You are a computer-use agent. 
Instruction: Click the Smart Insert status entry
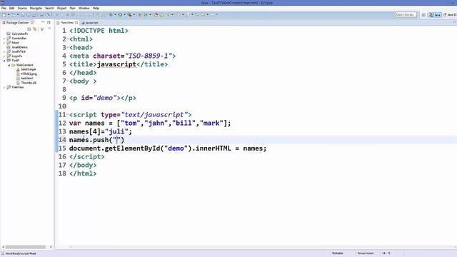(x=366, y=253)
